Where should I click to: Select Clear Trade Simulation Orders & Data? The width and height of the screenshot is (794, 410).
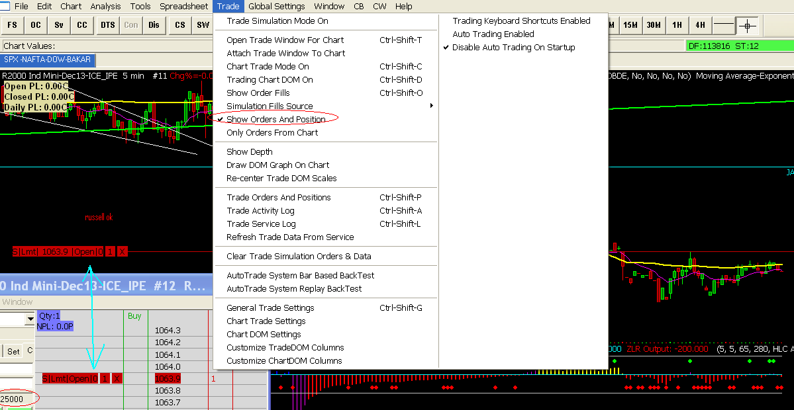pyautogui.click(x=326, y=256)
